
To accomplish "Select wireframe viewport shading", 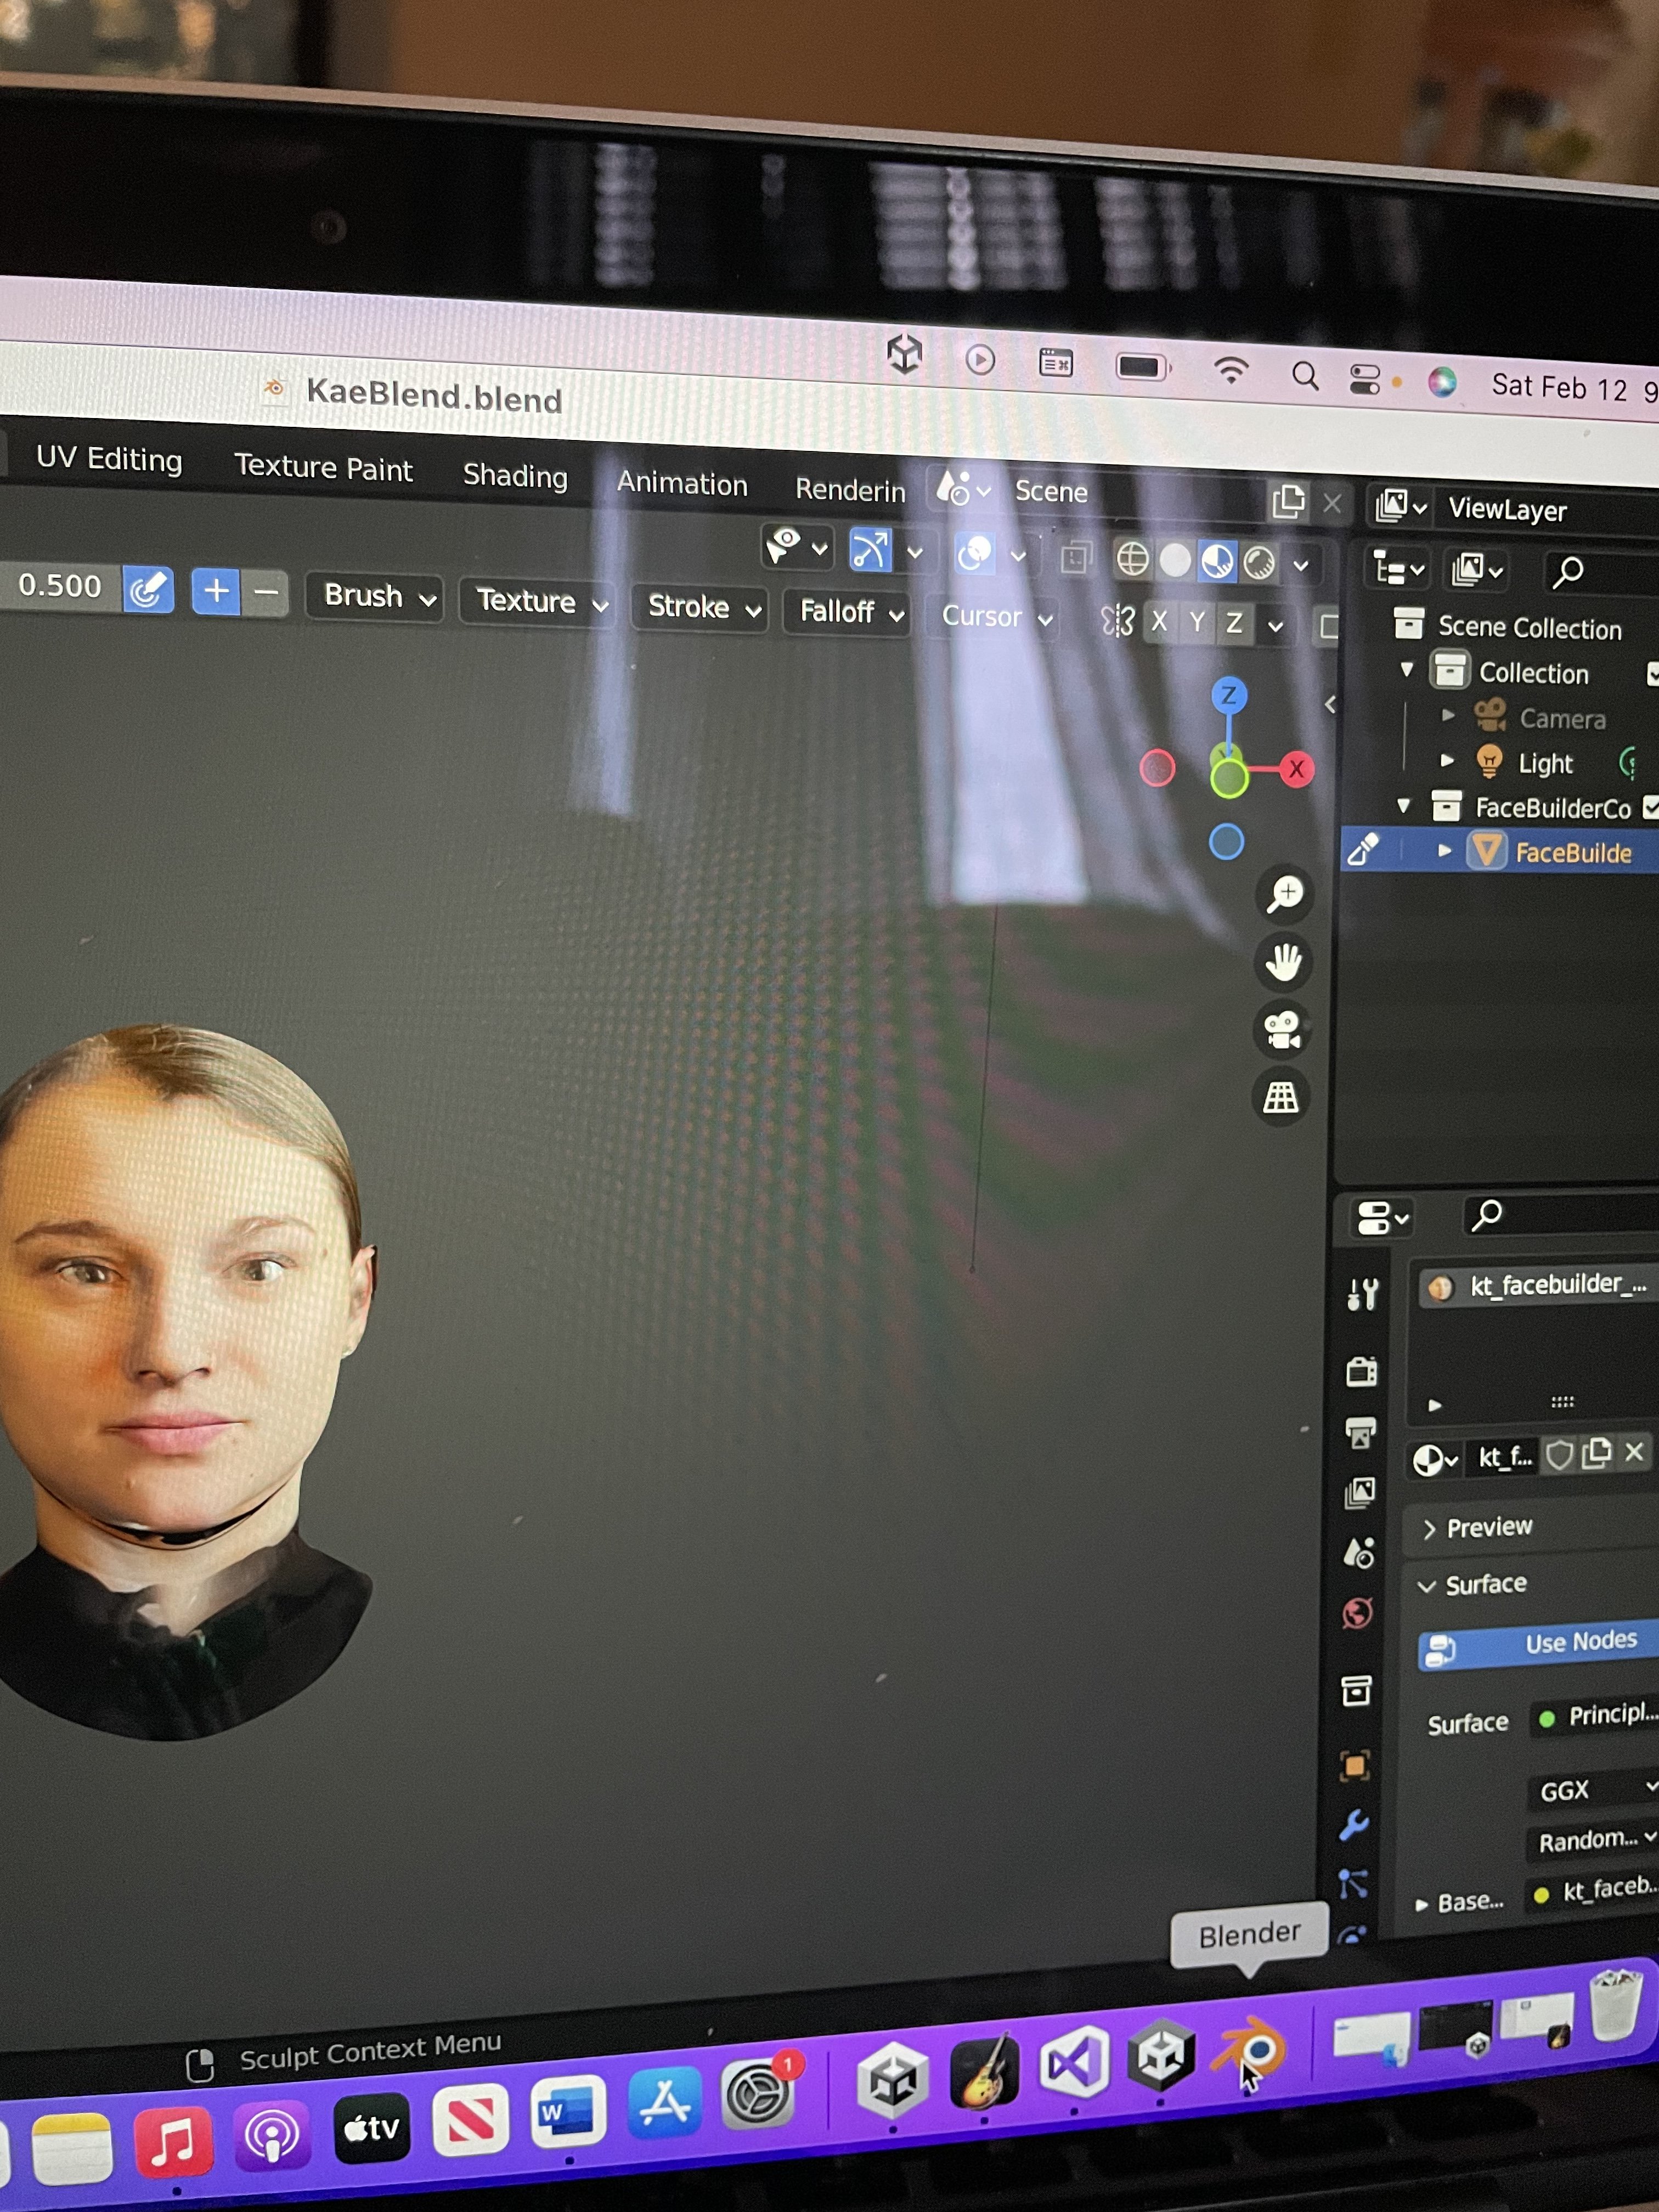I will click(x=1132, y=558).
